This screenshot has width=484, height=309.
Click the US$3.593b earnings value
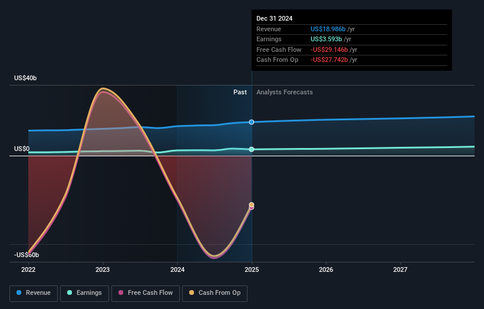pos(326,39)
